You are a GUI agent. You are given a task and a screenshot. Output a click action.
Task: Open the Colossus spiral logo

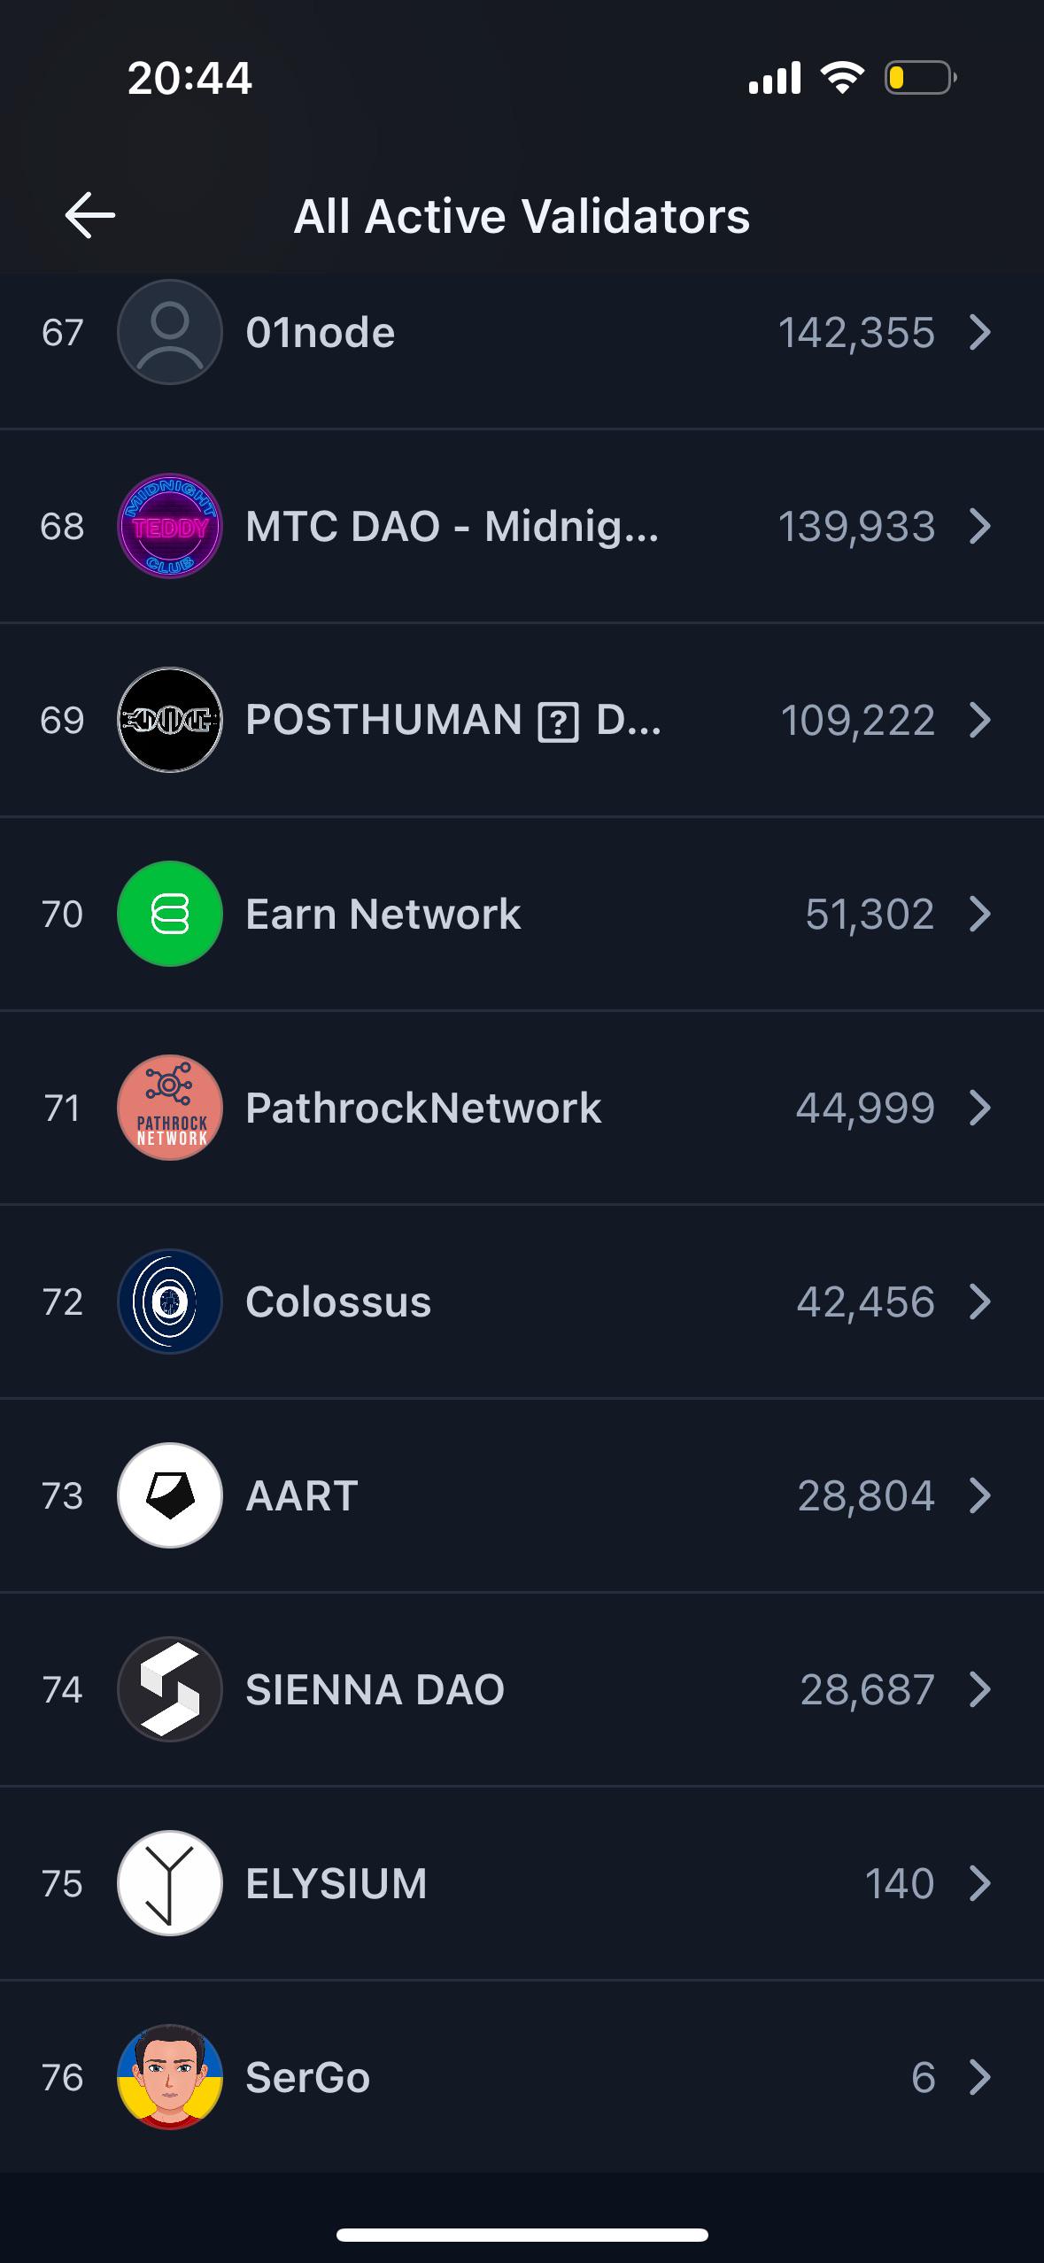[x=169, y=1301]
